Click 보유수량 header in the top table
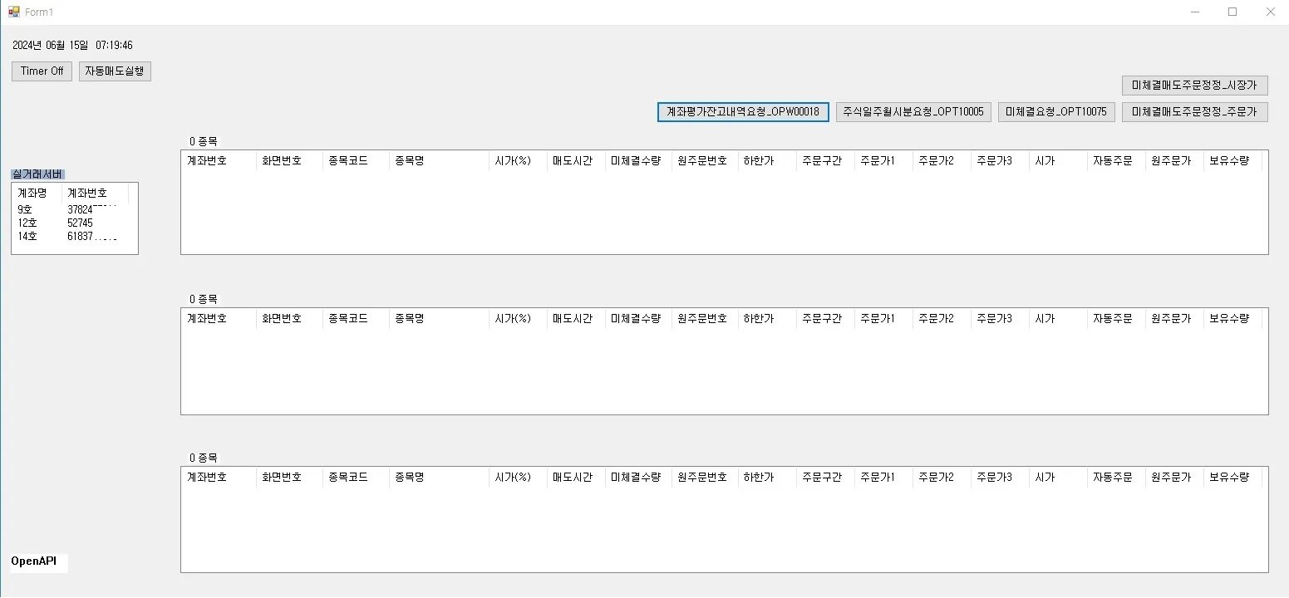This screenshot has width=1289, height=598. [1232, 161]
